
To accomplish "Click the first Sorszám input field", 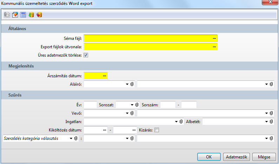I will [x=168, y=105].
